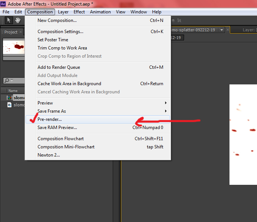Choose Save RAM Preview...

click(98, 128)
